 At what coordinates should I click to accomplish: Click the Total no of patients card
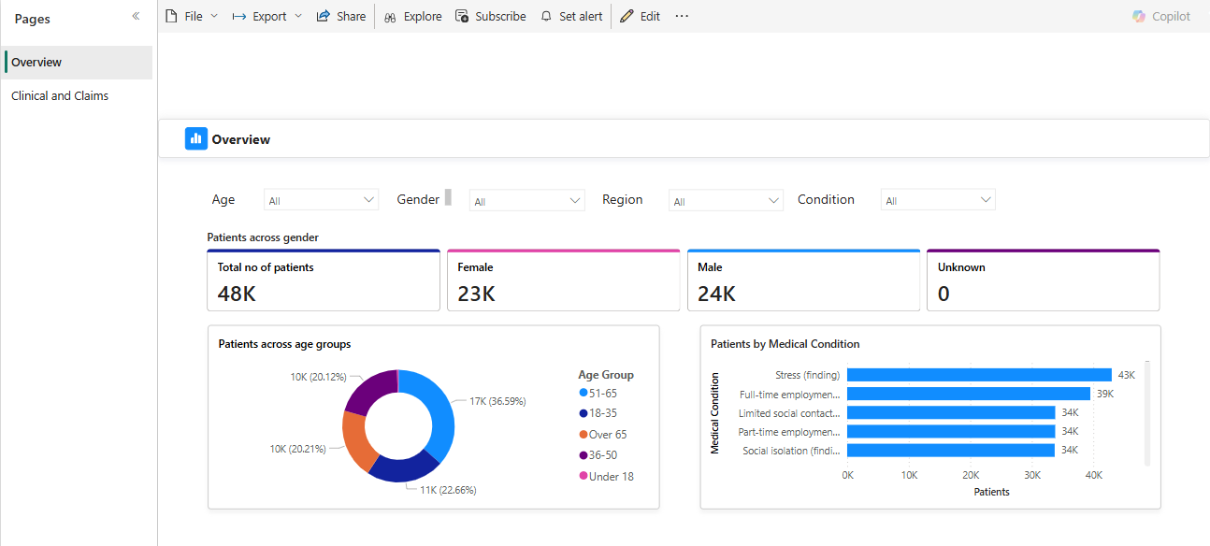click(324, 280)
